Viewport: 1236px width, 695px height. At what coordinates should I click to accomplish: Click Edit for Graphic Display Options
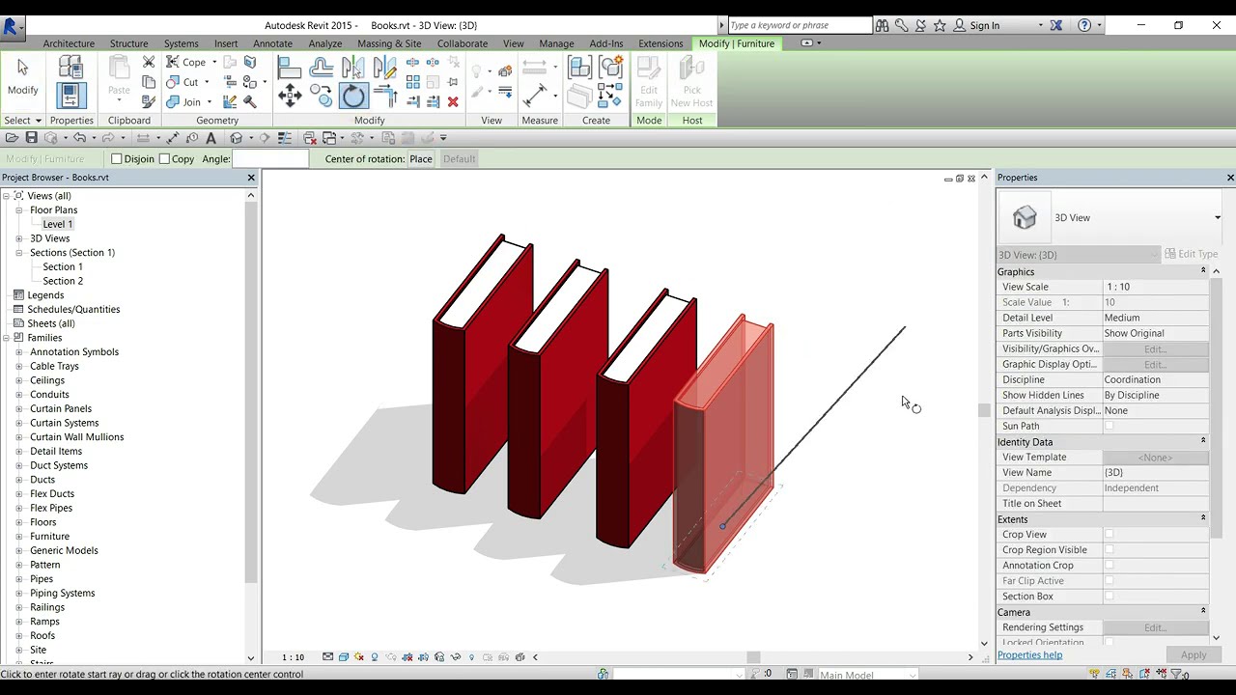(1155, 364)
